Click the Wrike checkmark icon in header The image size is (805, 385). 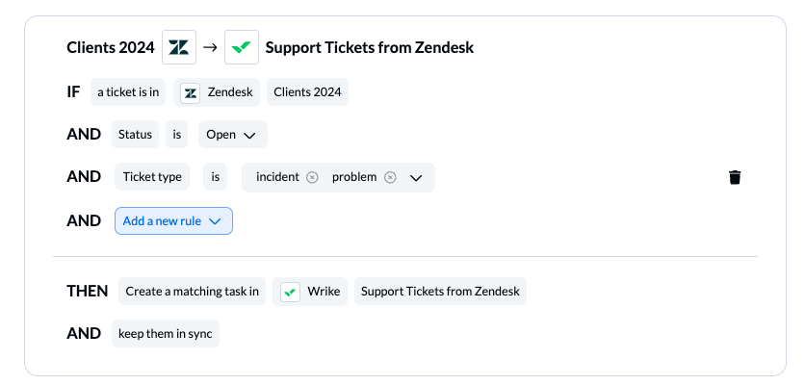click(x=242, y=47)
